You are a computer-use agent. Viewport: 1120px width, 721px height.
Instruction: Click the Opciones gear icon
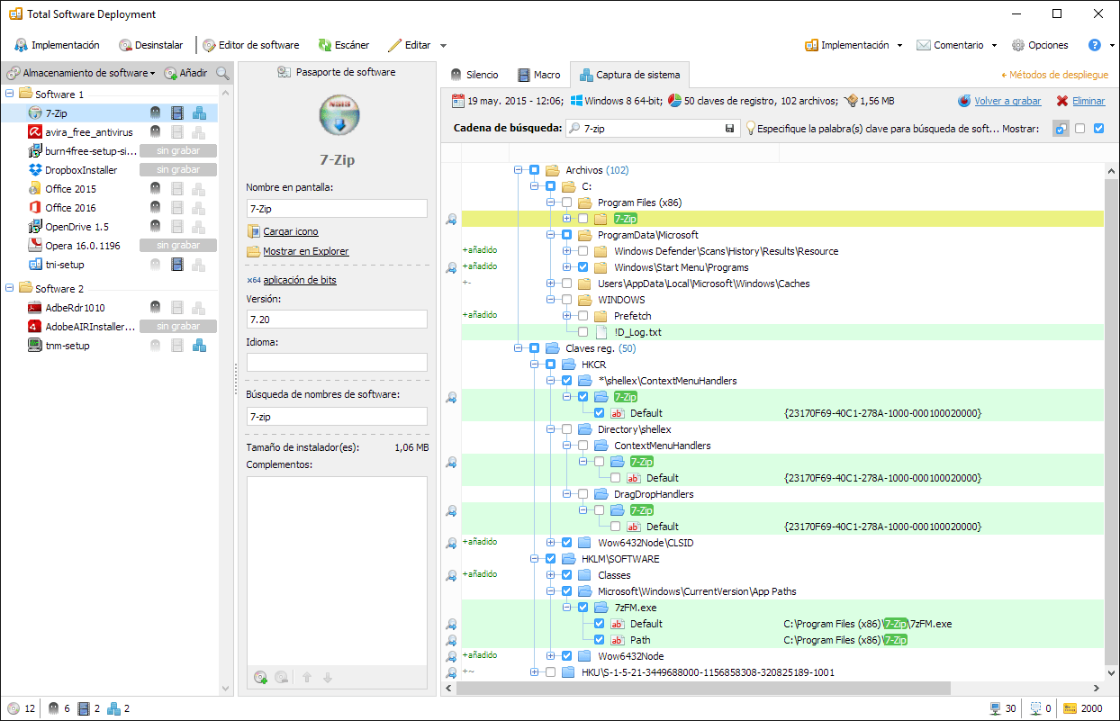pyautogui.click(x=1018, y=45)
